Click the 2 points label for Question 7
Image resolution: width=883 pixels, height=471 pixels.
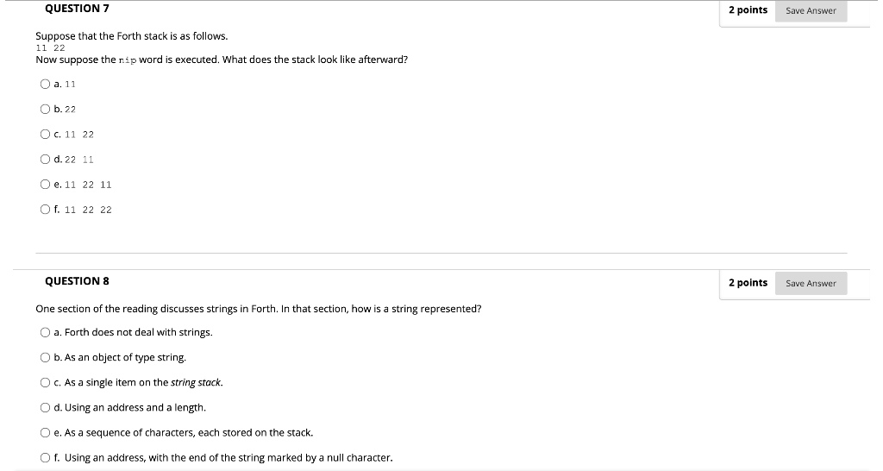coord(748,10)
